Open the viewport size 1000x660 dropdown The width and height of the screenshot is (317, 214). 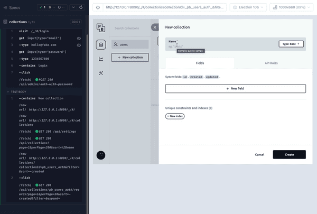[291, 7]
